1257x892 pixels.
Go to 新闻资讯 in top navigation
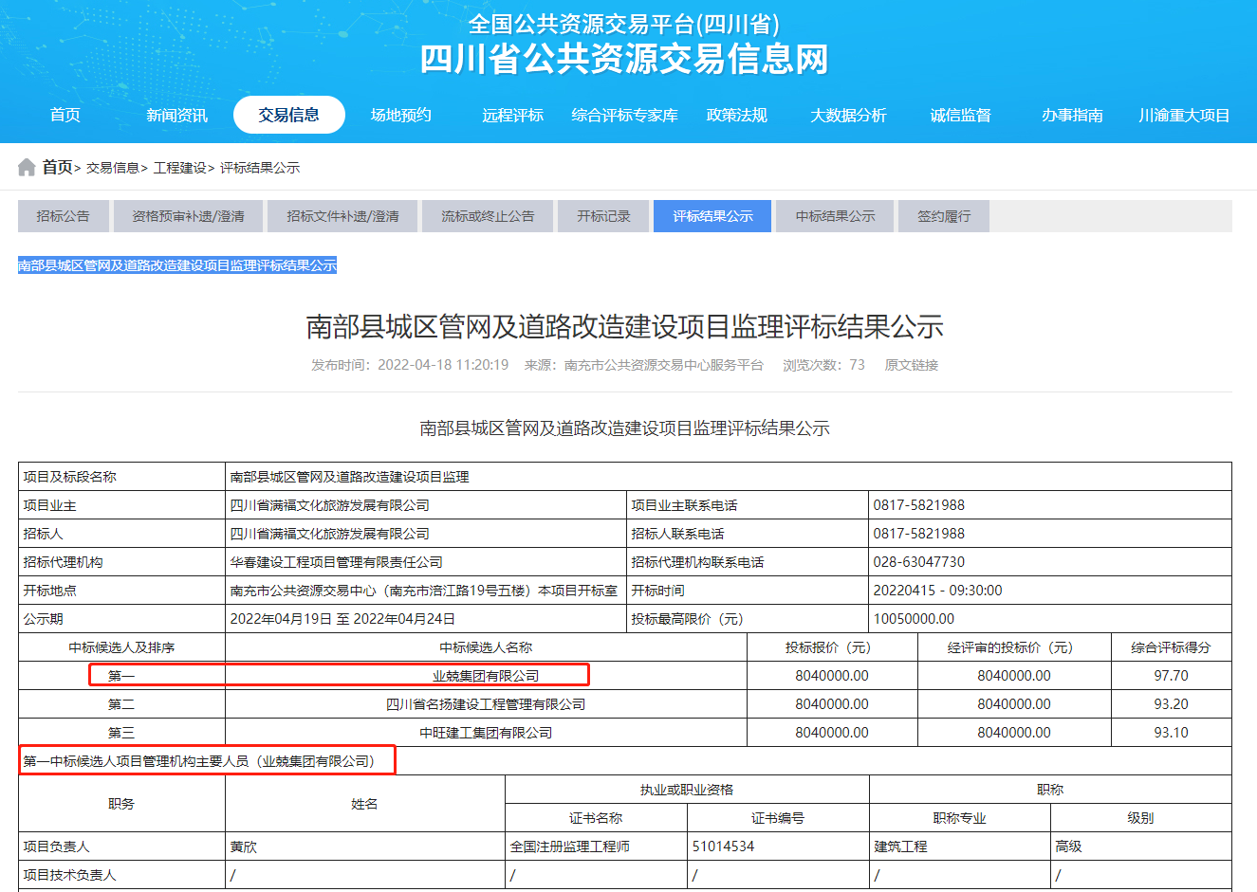pos(176,116)
